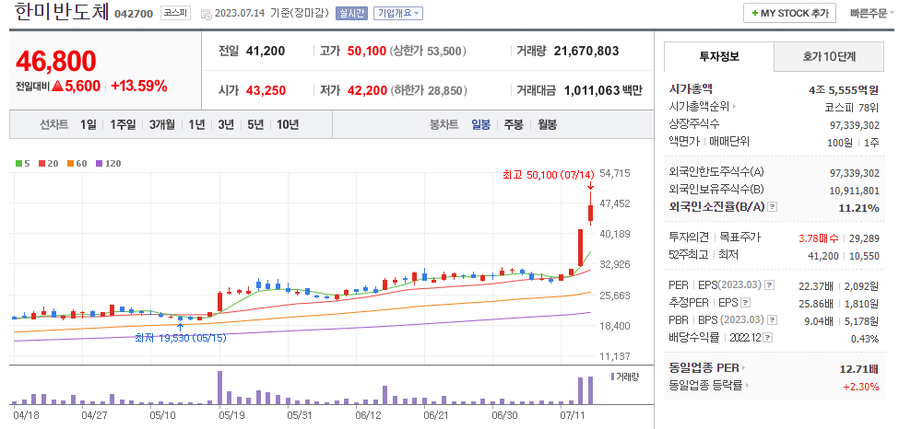The height and width of the screenshot is (429, 899).
Task: Click the 투자의견 label
Action: [x=689, y=238]
